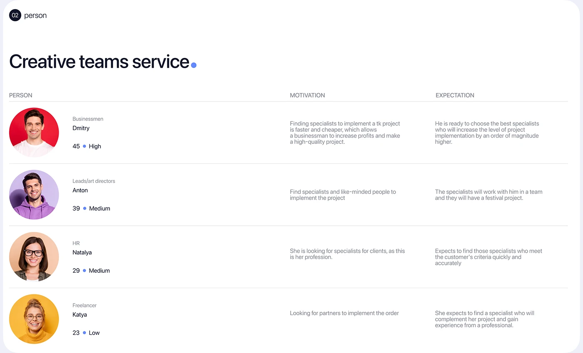
Task: Click the MOTIVATION column header
Action: click(307, 95)
